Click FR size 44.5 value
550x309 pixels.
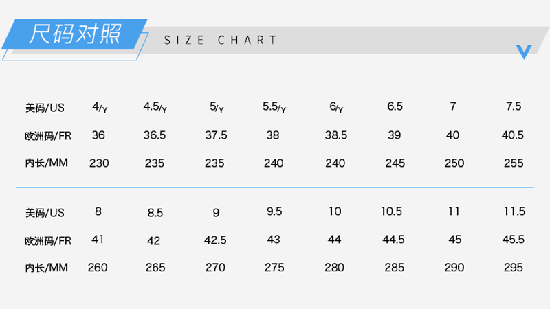click(x=393, y=240)
